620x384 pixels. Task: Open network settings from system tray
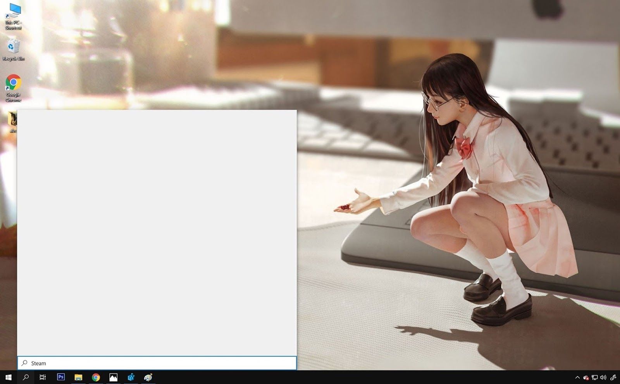[x=594, y=377]
